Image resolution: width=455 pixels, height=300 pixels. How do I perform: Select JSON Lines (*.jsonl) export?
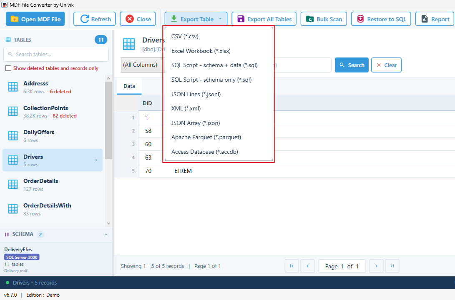click(219, 94)
